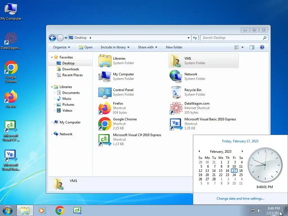This screenshot has height=216, width=288.
Task: Launch Firefox from desktop icon
Action: 11,99
